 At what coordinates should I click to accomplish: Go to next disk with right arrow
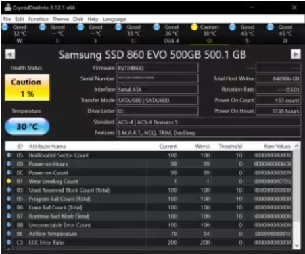coord(296,54)
